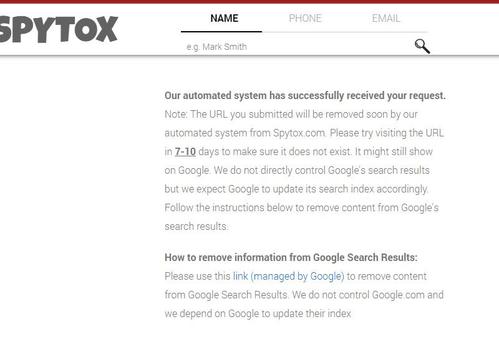Viewport: 499px width, 337px height.
Task: Click the 'successfully received your request' heading
Action: point(305,95)
